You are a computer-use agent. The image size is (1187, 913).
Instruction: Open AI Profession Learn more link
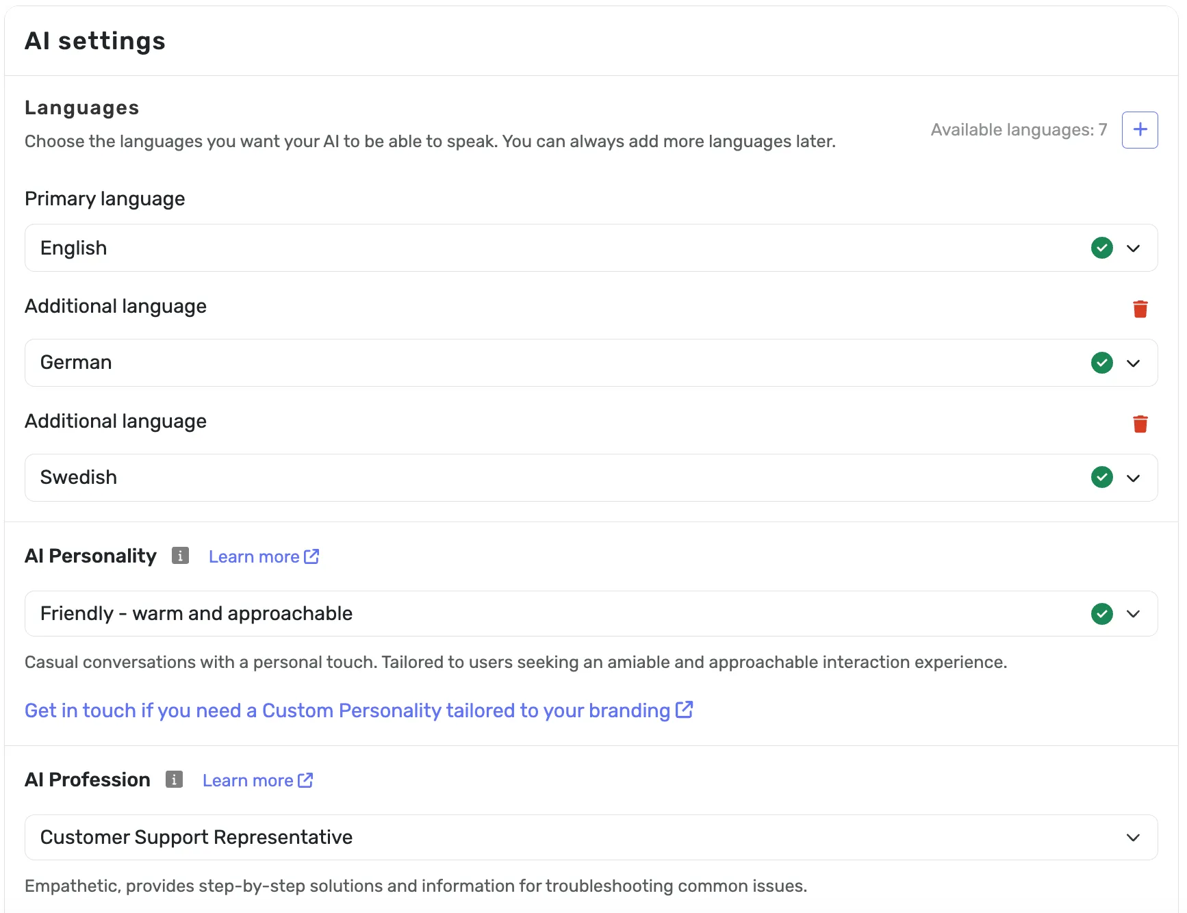[x=257, y=781]
